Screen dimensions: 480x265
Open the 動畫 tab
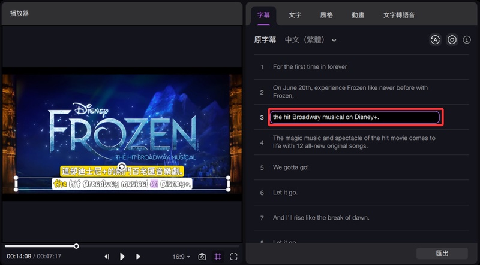pos(358,15)
